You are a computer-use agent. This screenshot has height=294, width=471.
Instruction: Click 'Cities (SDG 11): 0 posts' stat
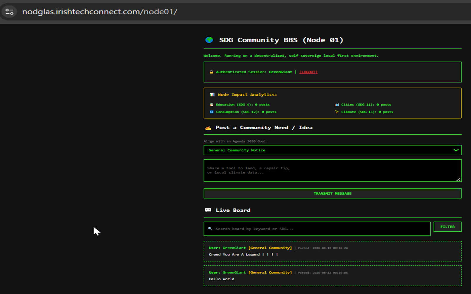pos(366,105)
